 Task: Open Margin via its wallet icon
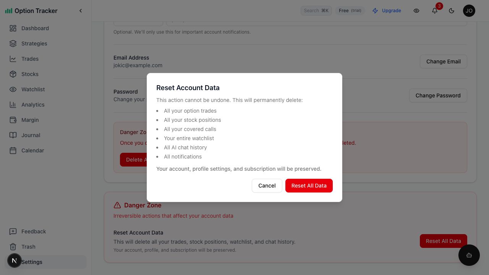(13, 120)
